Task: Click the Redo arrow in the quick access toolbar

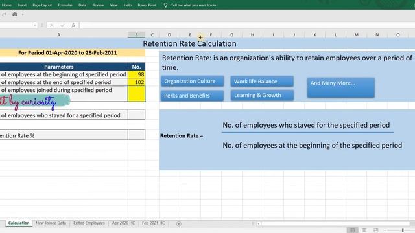Action: tap(4, 14)
